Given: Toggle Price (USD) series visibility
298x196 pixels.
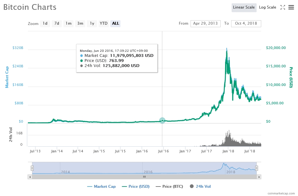Looking at the screenshot, I should pos(136,187).
